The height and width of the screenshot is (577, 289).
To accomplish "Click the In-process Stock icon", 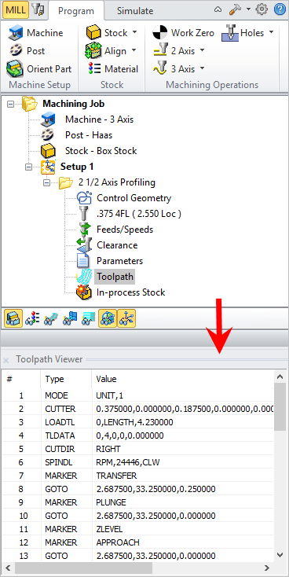I will click(84, 292).
